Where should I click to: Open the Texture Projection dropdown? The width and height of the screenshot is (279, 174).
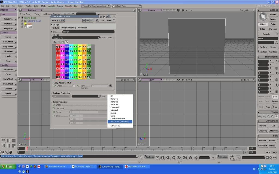tap(99, 96)
